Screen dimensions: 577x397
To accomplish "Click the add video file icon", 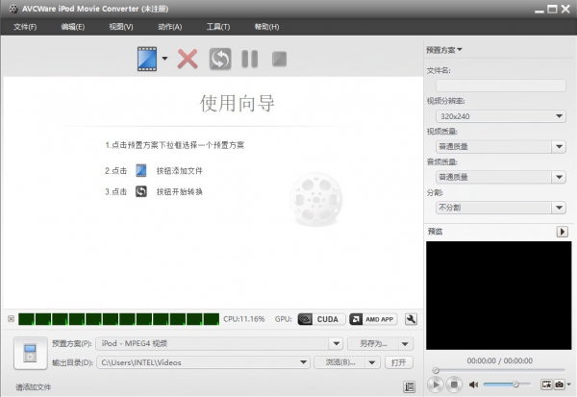I will click(x=147, y=59).
